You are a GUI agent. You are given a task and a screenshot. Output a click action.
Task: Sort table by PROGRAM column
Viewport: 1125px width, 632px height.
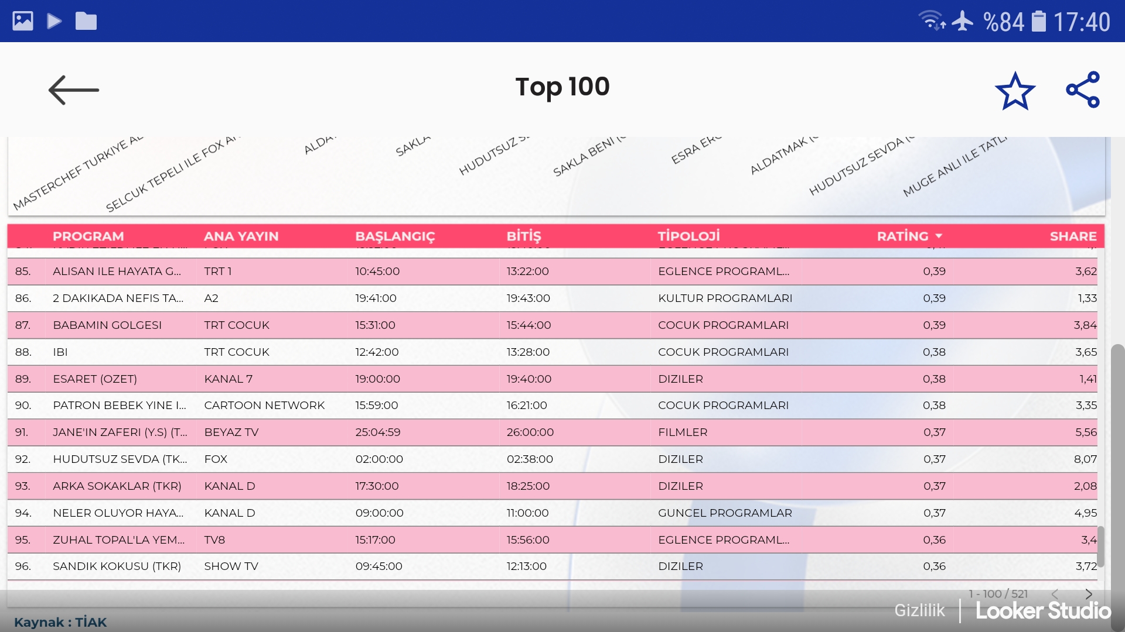point(88,236)
